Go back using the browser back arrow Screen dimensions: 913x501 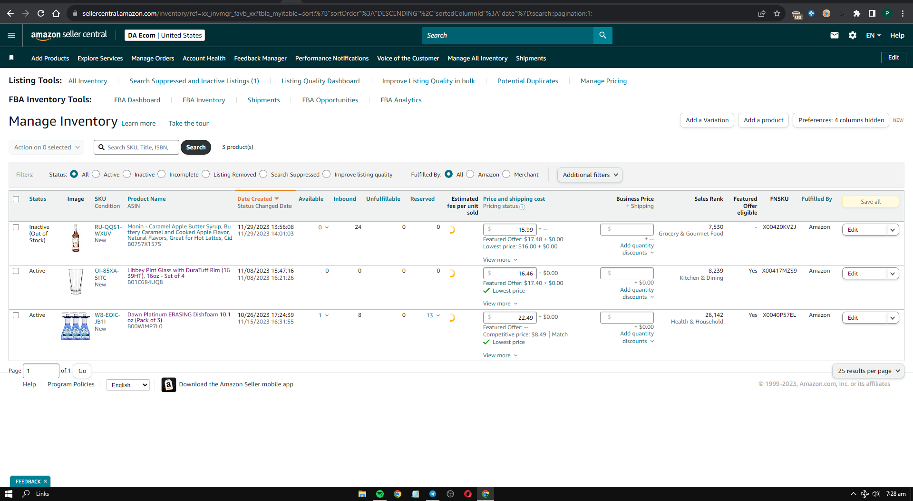10,13
